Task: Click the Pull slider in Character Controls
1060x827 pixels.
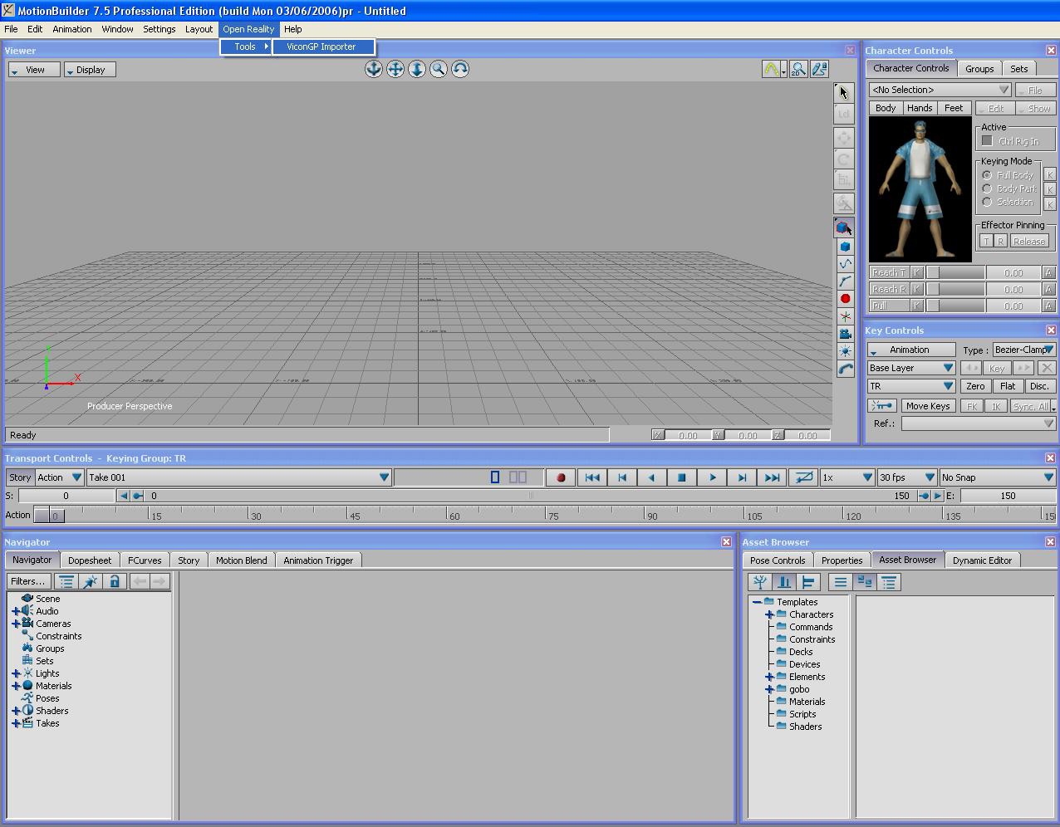Action: pos(955,306)
